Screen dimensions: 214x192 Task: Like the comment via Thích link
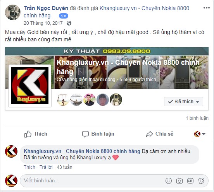tap(29, 167)
